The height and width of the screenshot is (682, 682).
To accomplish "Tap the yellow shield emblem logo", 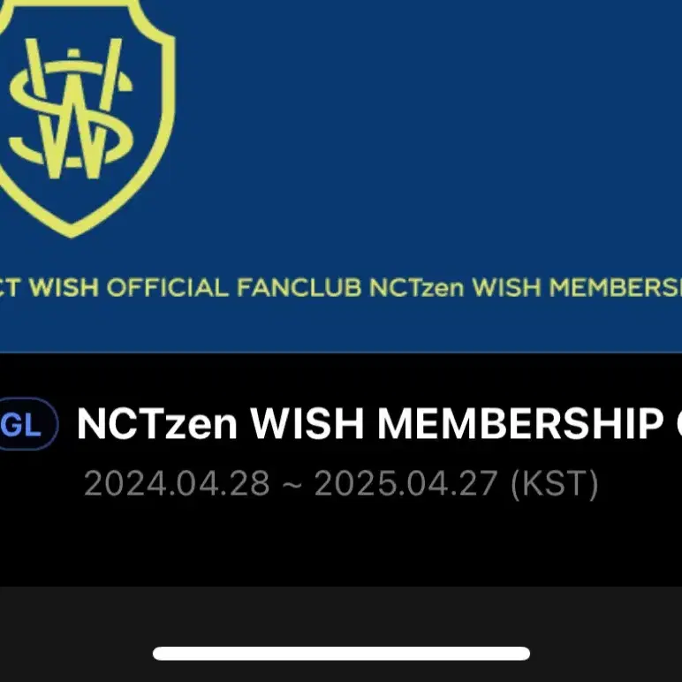I will pos(85,117).
